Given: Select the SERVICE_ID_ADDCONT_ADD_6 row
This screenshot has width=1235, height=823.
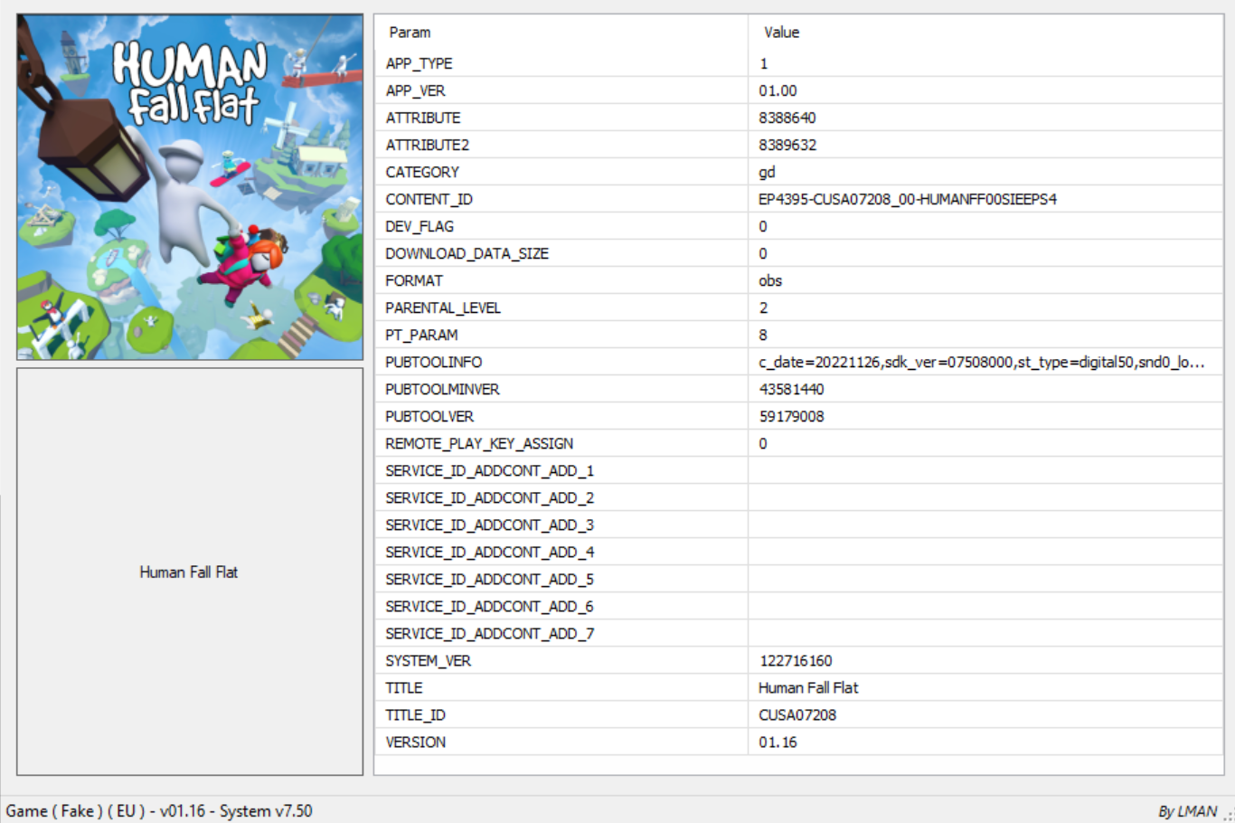Looking at the screenshot, I should coord(799,606).
